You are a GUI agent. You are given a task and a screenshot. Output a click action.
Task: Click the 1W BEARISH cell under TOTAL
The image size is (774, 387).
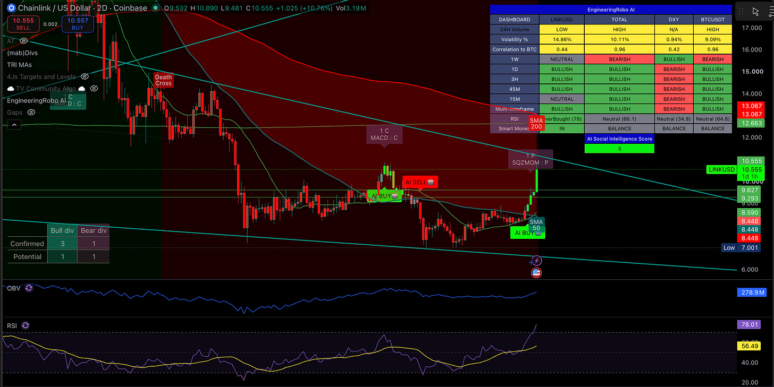point(619,59)
